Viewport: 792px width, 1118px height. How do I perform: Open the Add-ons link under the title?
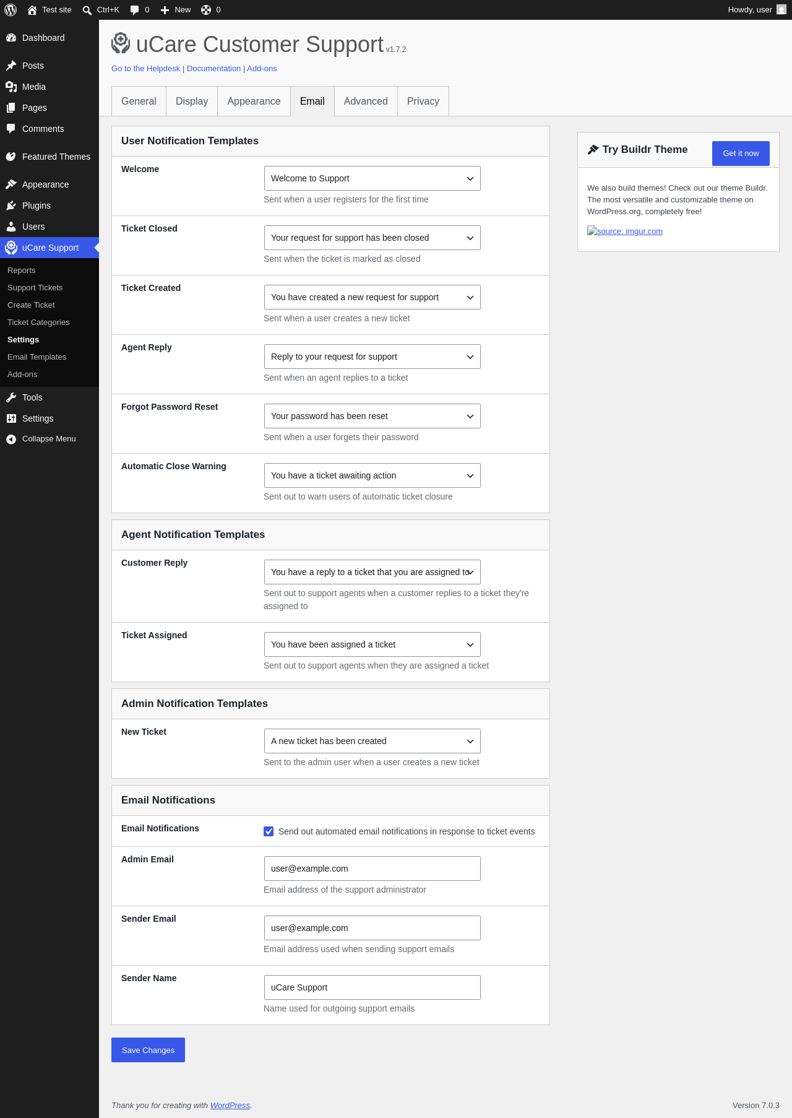coord(262,69)
